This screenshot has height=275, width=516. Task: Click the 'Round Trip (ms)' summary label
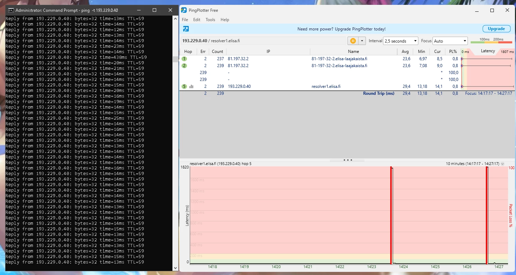[379, 93]
